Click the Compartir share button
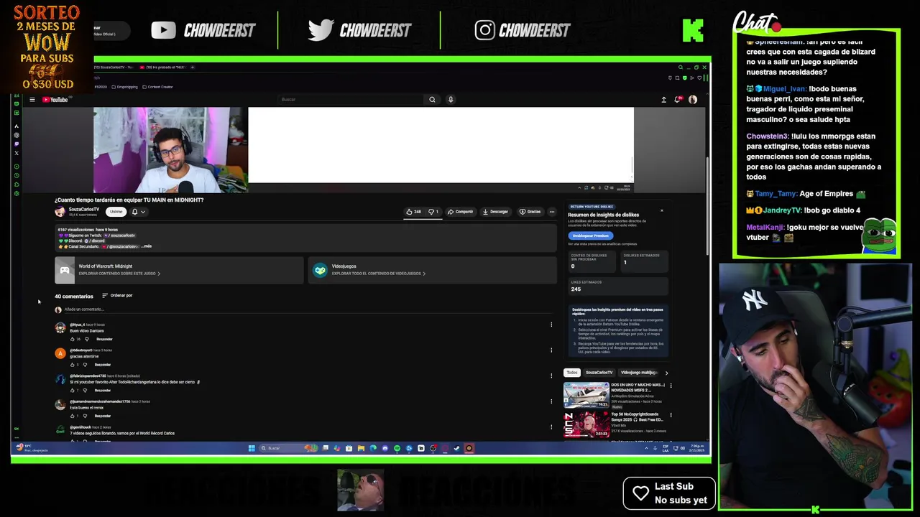The image size is (920, 517). (x=461, y=212)
